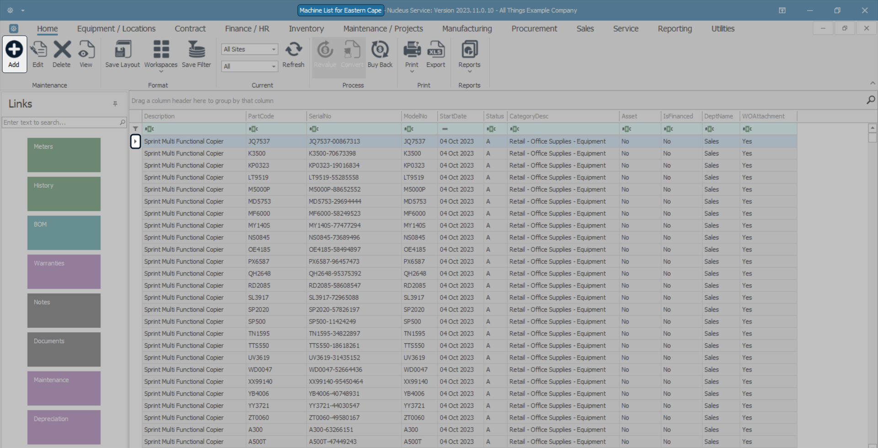The image size is (878, 448).
Task: Click the Buy Back icon
Action: (x=380, y=49)
